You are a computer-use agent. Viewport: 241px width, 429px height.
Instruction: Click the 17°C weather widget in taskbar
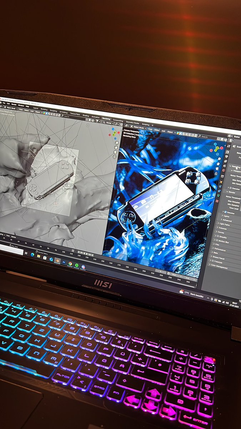(191, 294)
